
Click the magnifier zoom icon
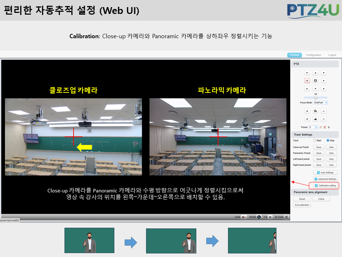point(315,111)
